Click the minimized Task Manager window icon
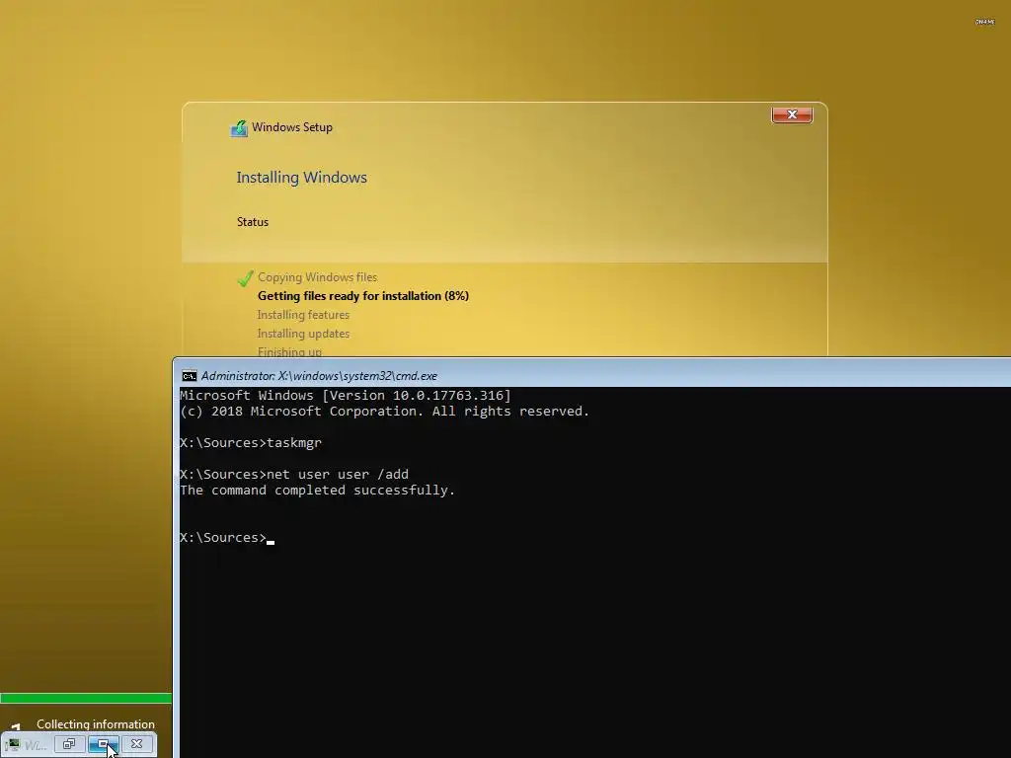Image resolution: width=1011 pixels, height=758 pixels. [13, 745]
